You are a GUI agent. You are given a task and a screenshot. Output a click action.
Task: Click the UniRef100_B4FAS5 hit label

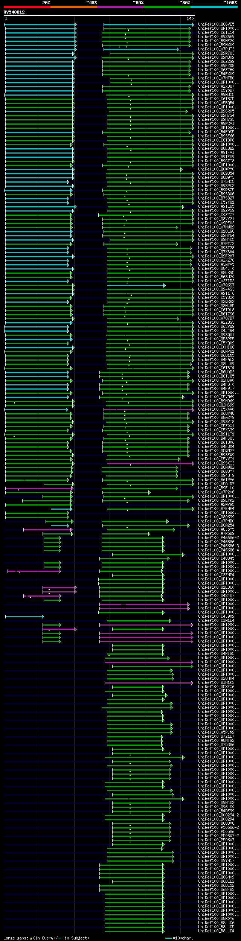click(x=216, y=132)
